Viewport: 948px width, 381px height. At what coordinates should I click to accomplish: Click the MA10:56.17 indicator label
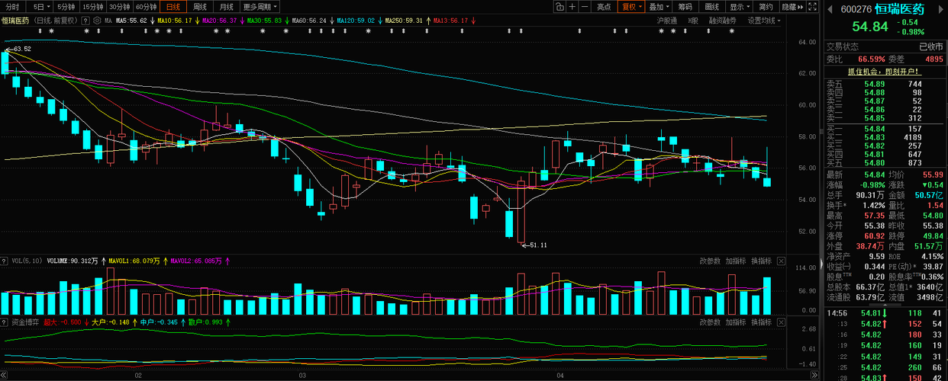point(176,21)
